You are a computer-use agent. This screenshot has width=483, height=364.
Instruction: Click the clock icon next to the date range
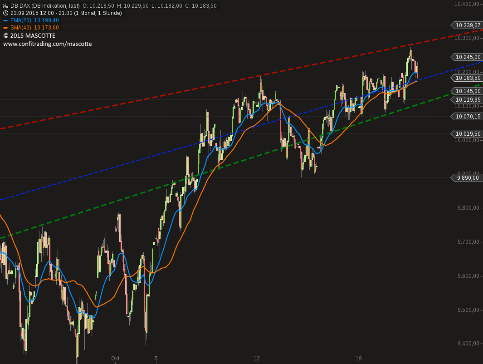tap(5, 13)
